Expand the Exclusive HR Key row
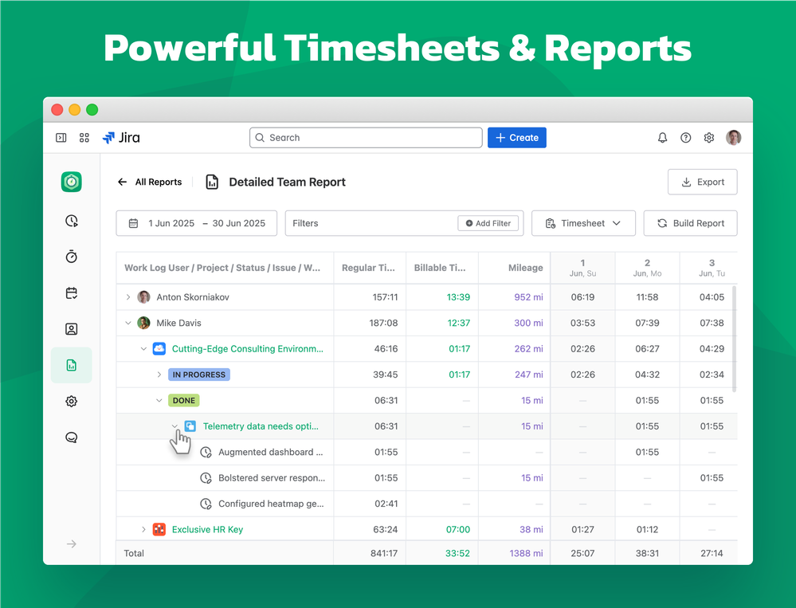The width and height of the screenshot is (796, 608). click(143, 529)
